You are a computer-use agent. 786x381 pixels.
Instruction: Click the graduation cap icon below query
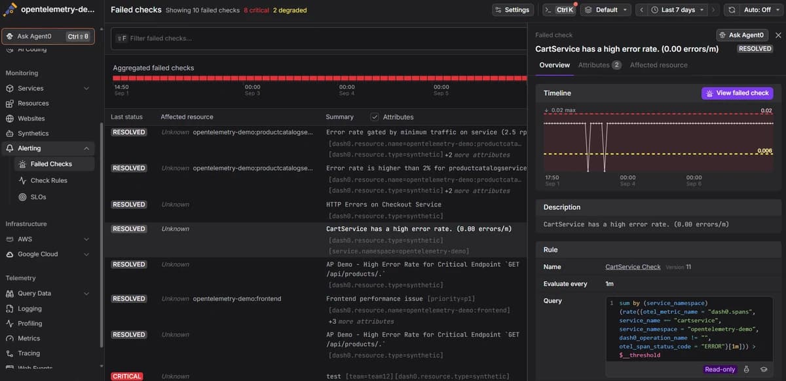tap(763, 369)
